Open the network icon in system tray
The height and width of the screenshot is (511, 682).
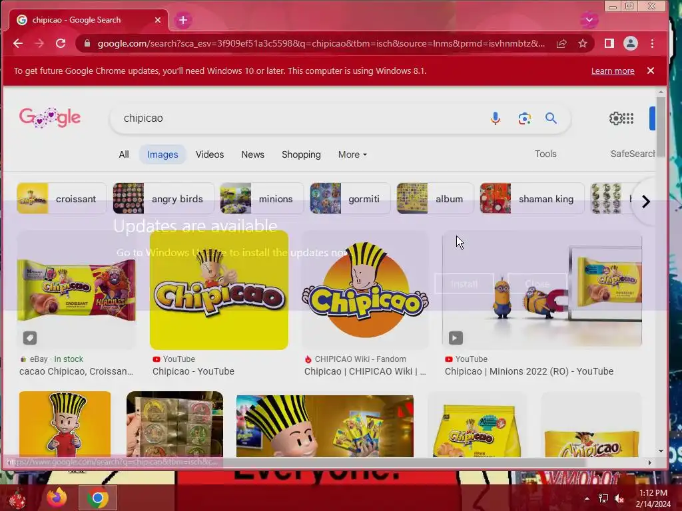[x=603, y=498]
